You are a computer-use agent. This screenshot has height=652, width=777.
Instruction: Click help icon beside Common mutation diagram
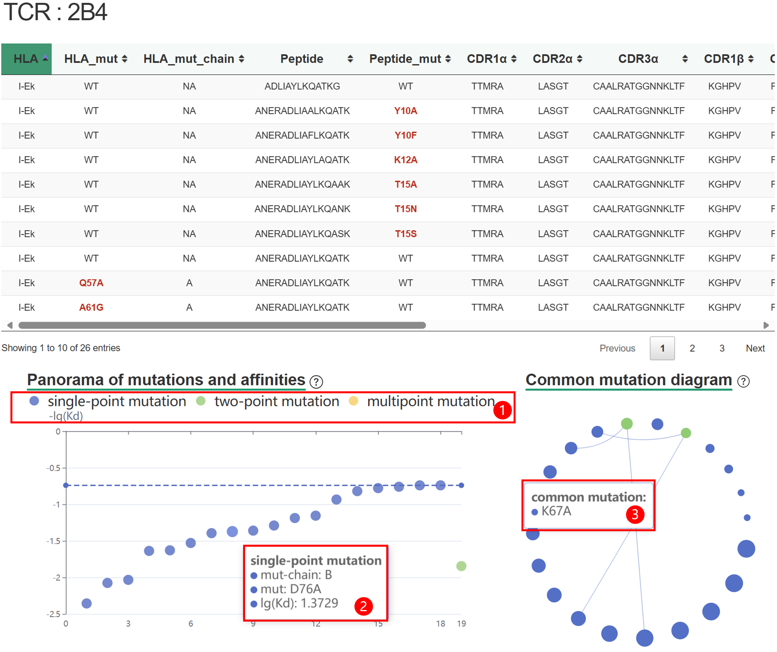(743, 381)
